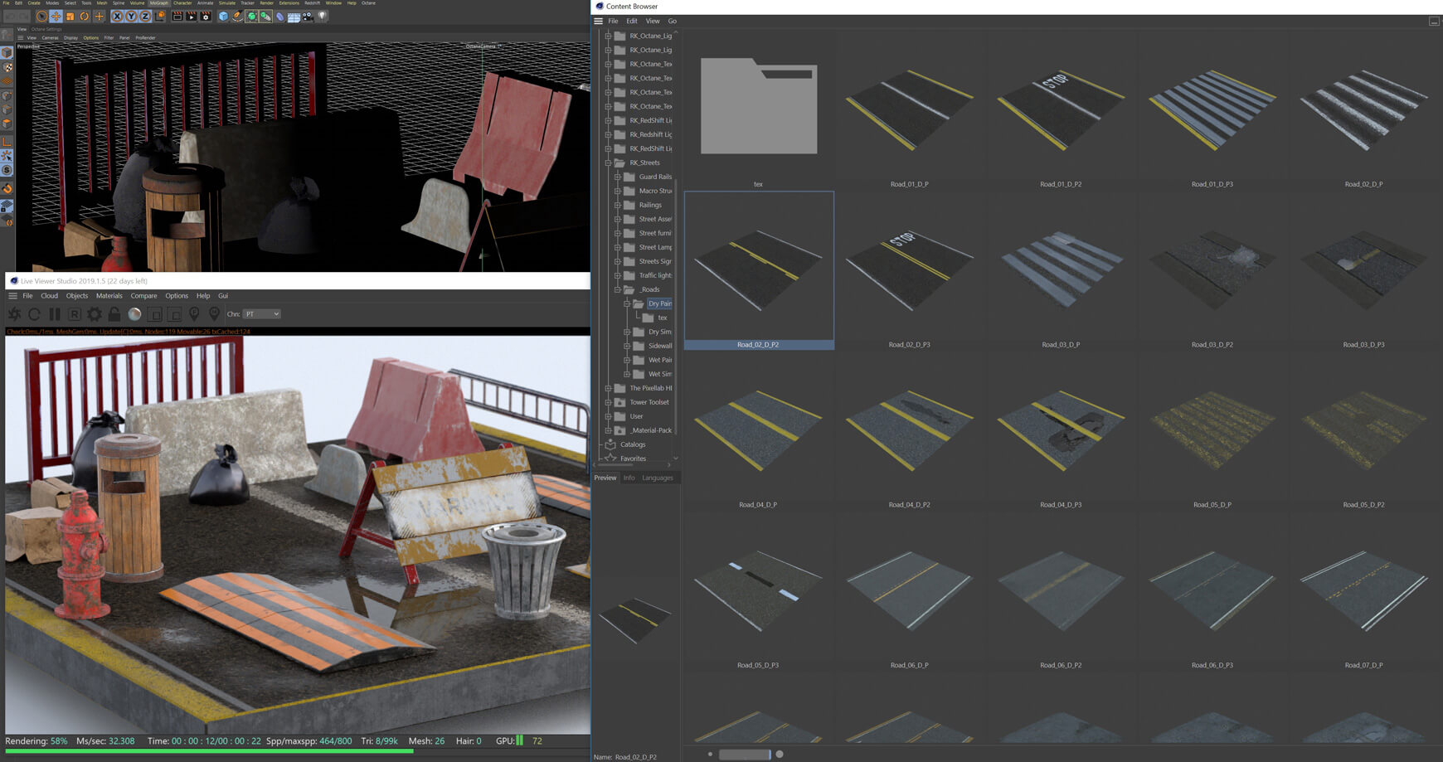Open the Octane Settings tab
This screenshot has height=762, width=1443.
47,29
